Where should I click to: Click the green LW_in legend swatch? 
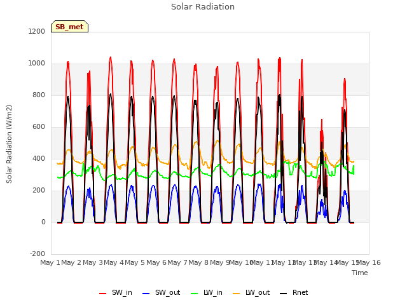click(195, 294)
